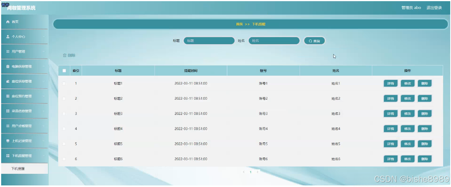This screenshot has height=187, width=451.
Task: Click 删除 for the 标题2 row
Action: click(424, 99)
